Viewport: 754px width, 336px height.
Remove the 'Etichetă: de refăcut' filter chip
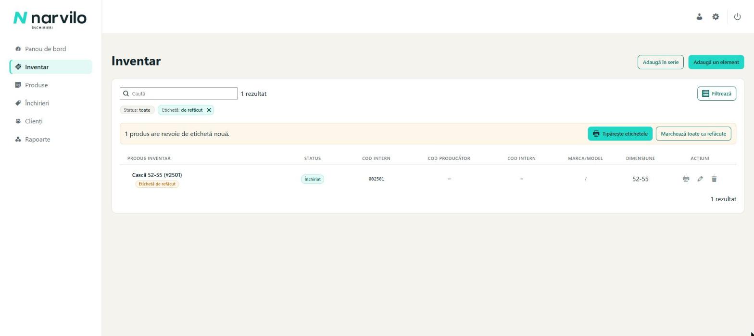click(x=209, y=110)
